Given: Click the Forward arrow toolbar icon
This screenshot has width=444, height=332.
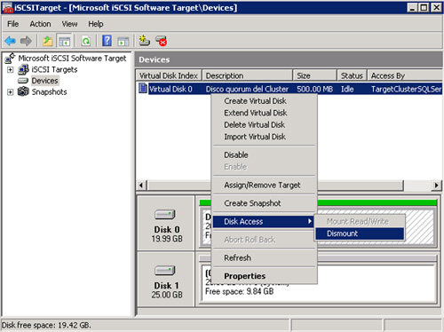Looking at the screenshot, I should (26, 41).
